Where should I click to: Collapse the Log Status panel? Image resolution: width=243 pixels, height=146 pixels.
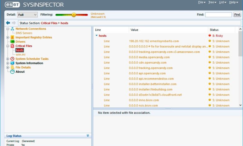click(x=88, y=136)
